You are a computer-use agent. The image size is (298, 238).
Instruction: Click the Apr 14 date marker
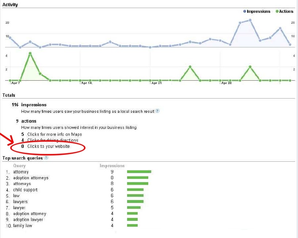(87, 83)
